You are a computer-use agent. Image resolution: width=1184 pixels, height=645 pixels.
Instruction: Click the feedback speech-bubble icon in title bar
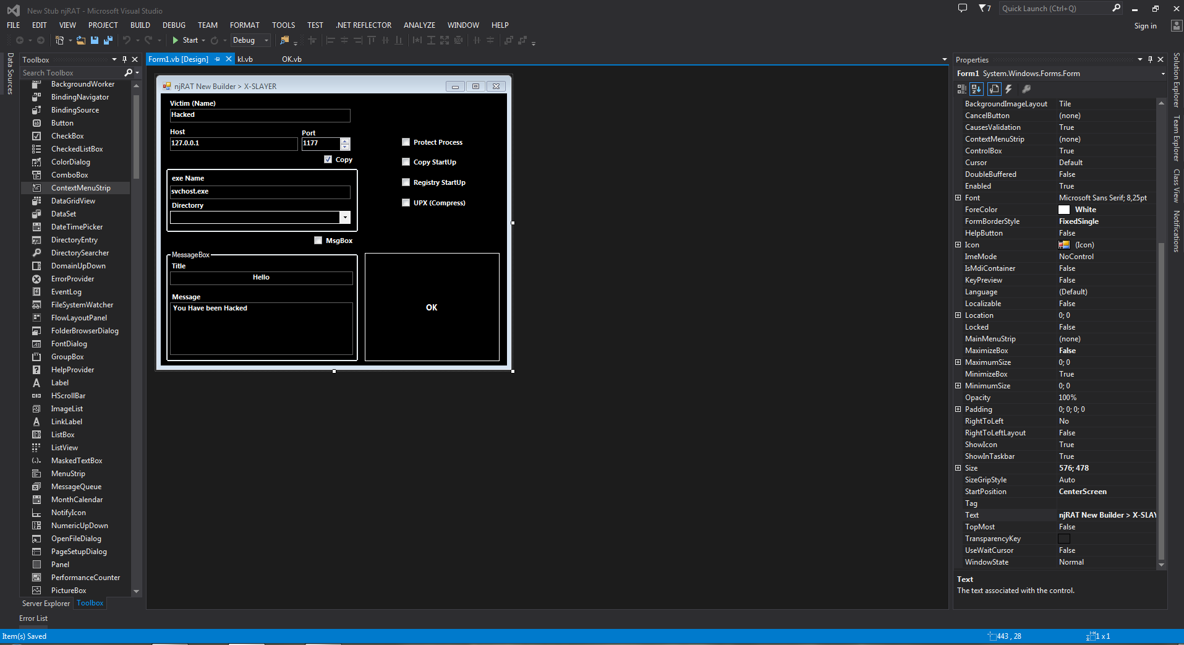(x=963, y=8)
